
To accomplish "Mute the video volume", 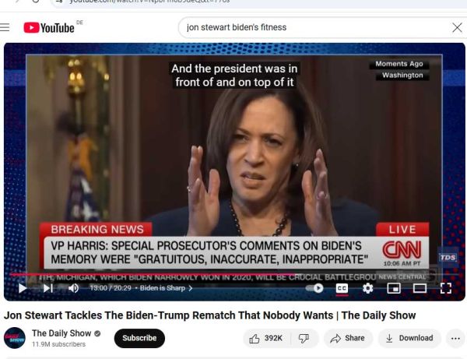I will click(74, 288).
